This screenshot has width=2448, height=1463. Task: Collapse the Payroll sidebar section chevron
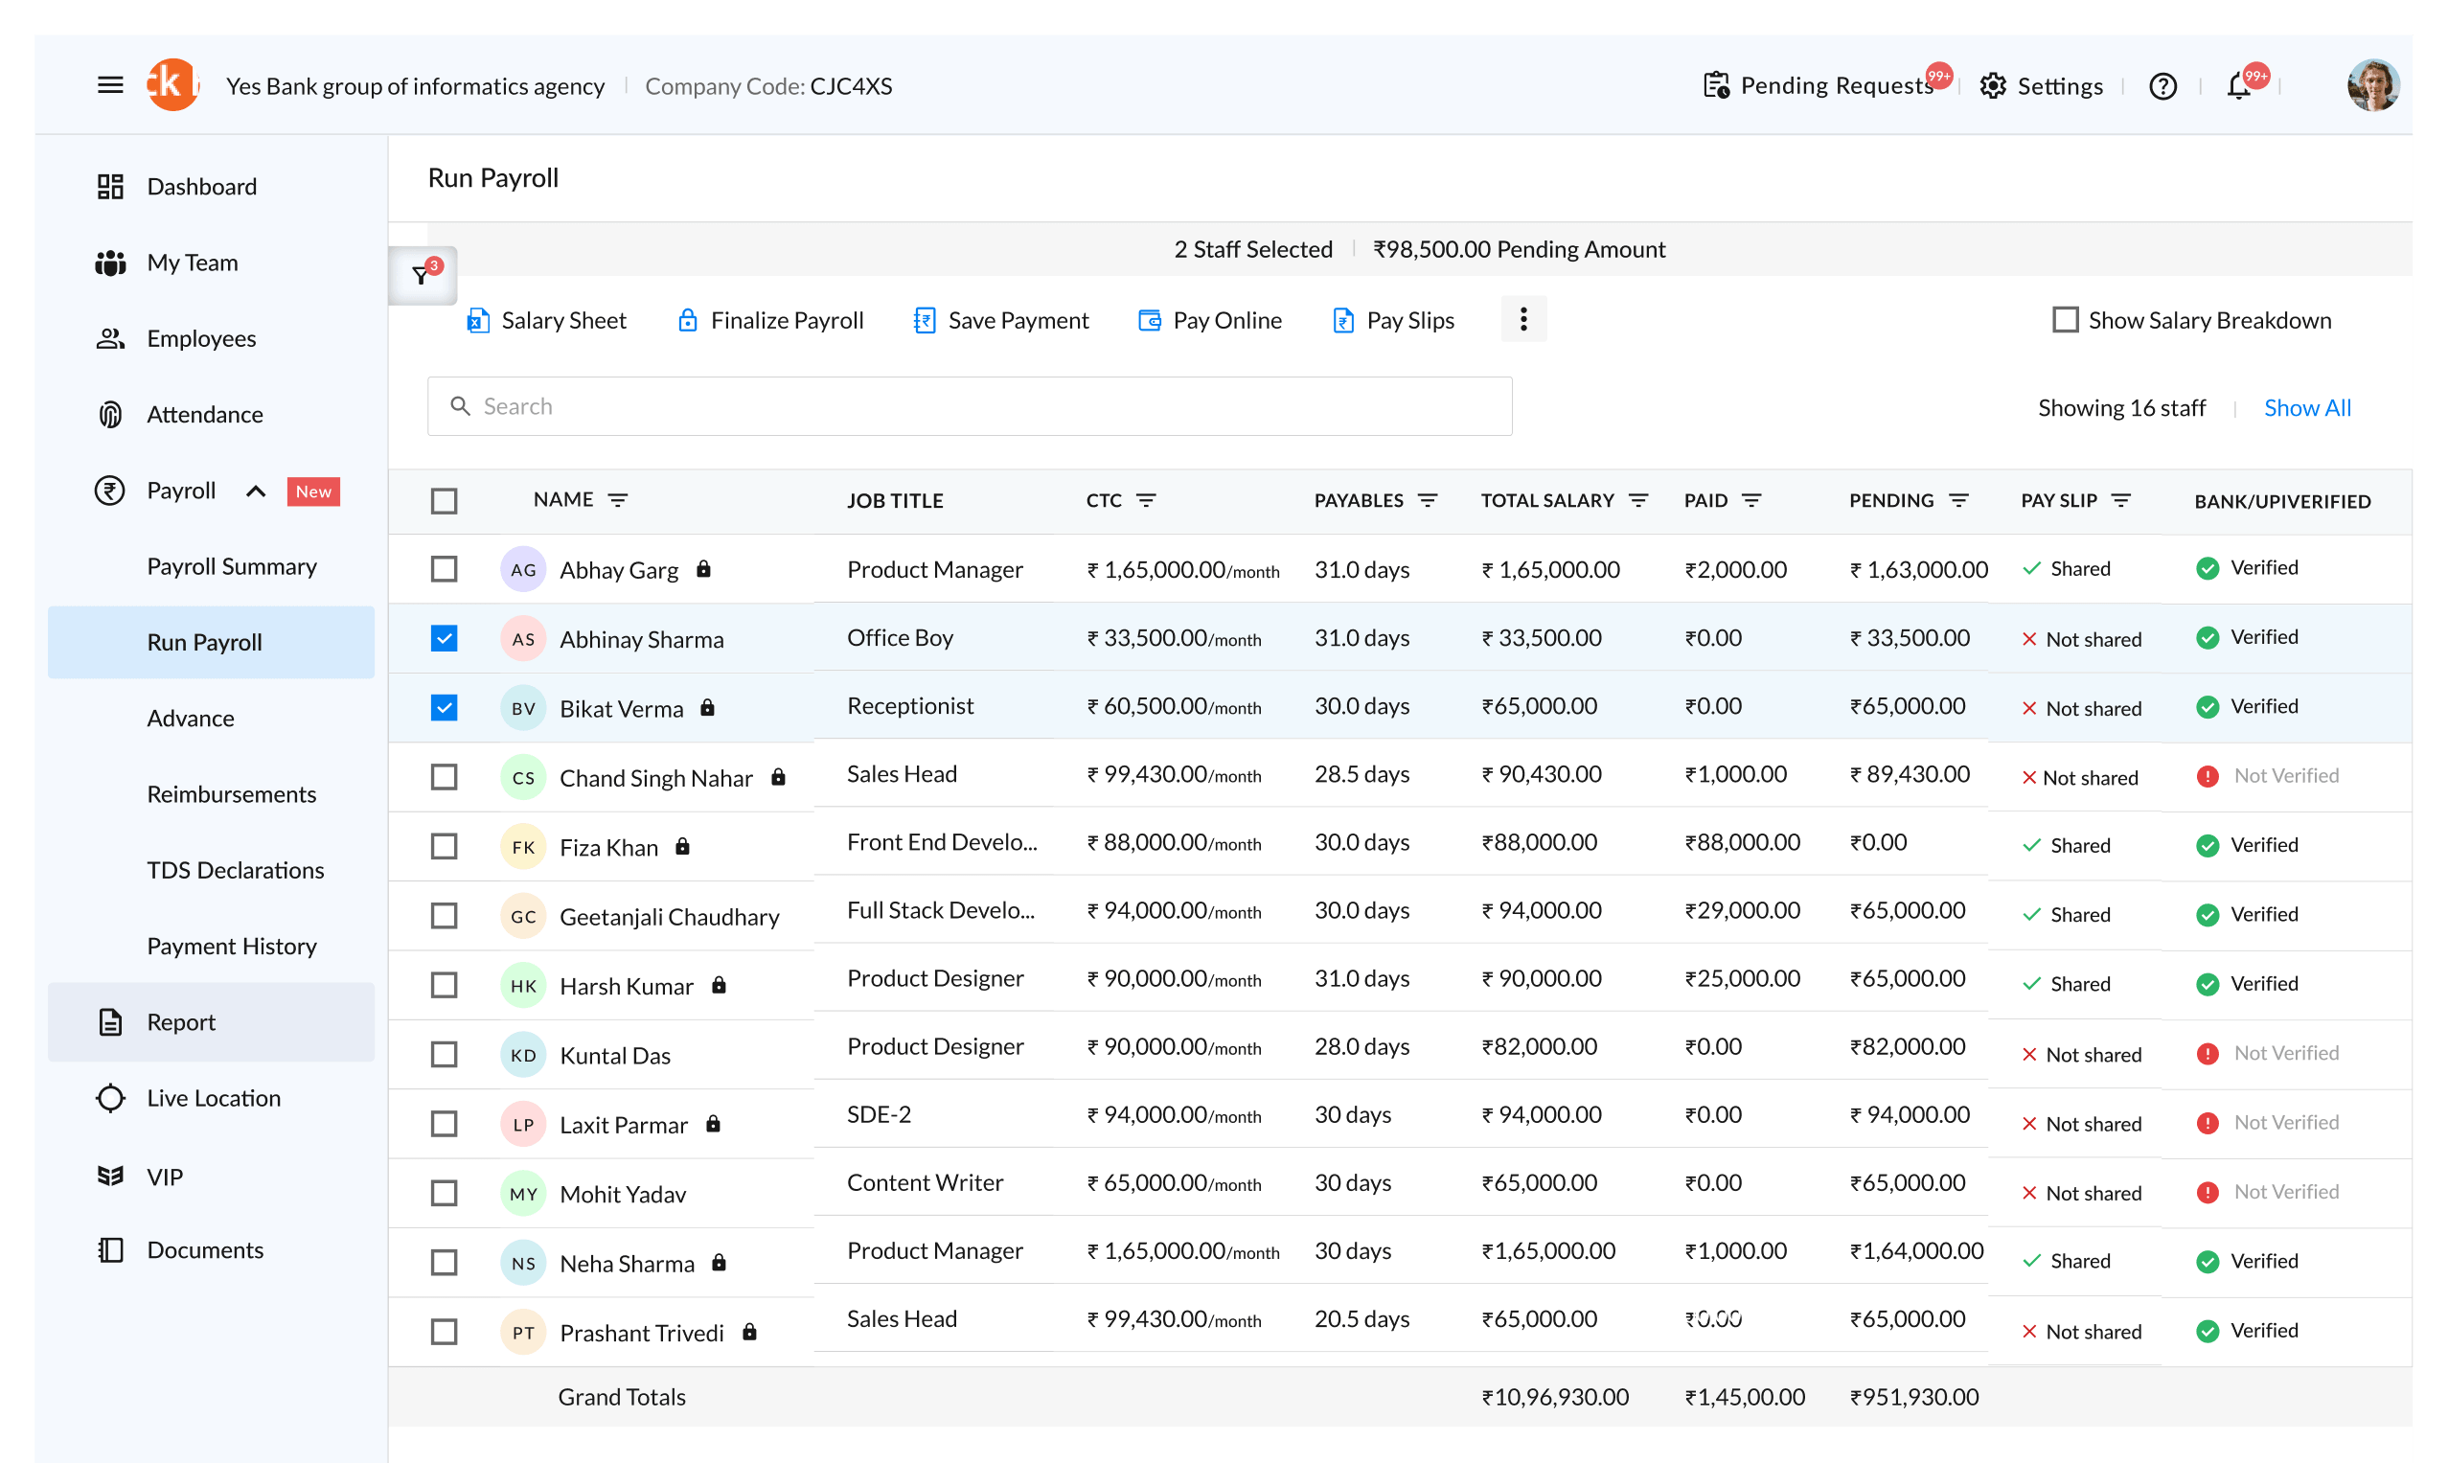(x=256, y=491)
